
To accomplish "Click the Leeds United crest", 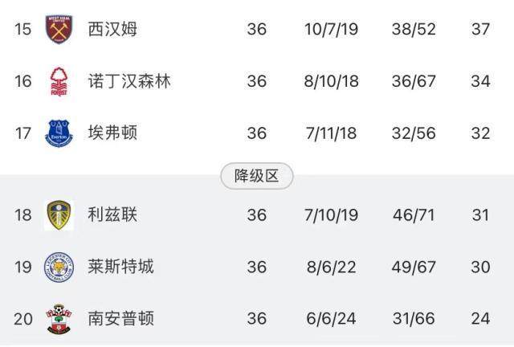I will (59, 215).
